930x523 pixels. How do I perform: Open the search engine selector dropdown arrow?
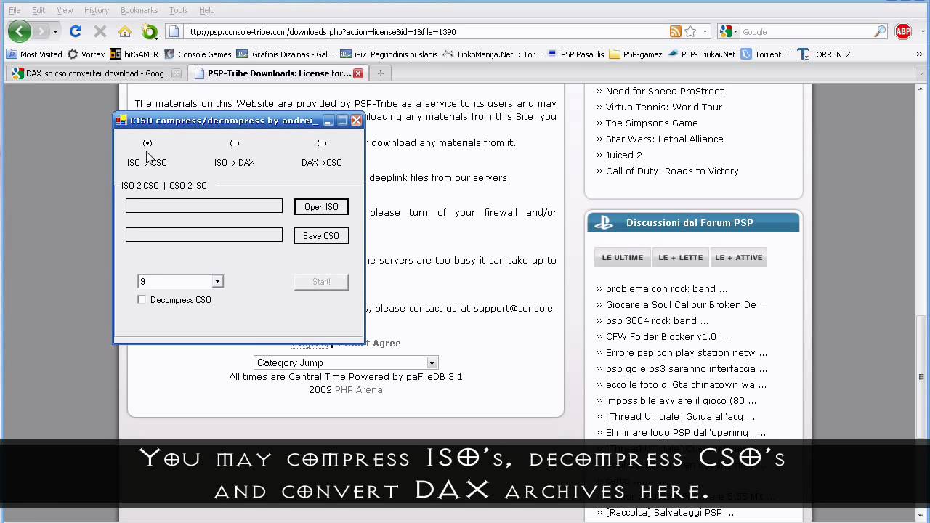736,32
